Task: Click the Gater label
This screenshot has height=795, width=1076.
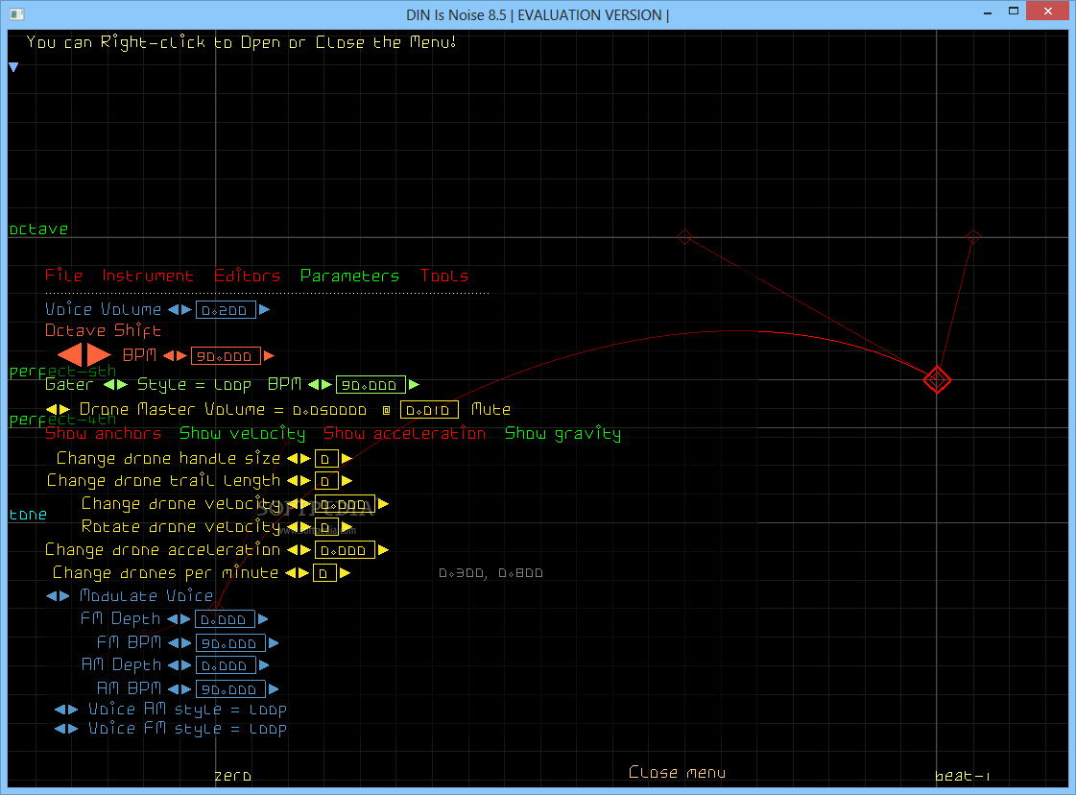Action: 68,384
